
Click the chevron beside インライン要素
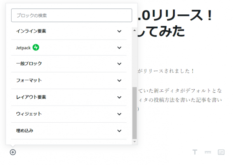(x=119, y=31)
